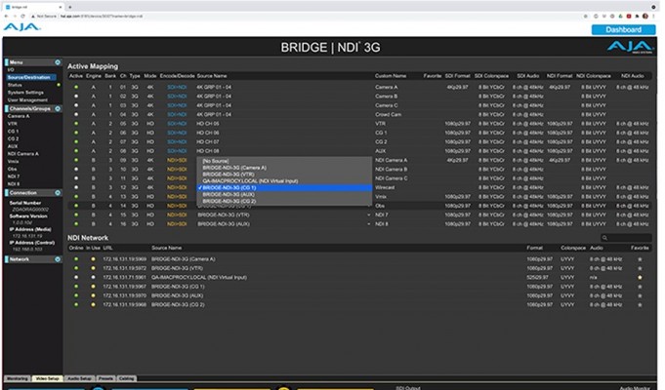Favorite the BRIDGE-NDI-3G (VTR) network source star
The image size is (665, 390).
point(640,268)
